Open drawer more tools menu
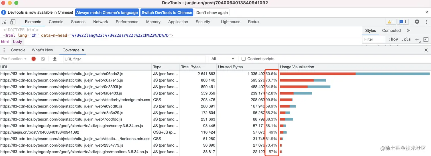 click(x=4, y=50)
